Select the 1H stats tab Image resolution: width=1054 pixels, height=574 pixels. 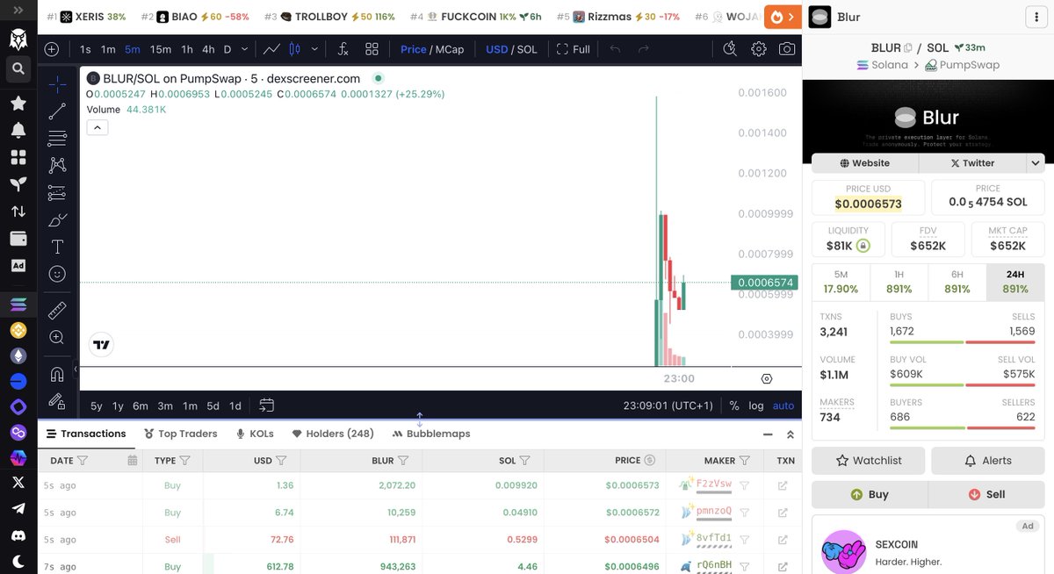point(899,282)
